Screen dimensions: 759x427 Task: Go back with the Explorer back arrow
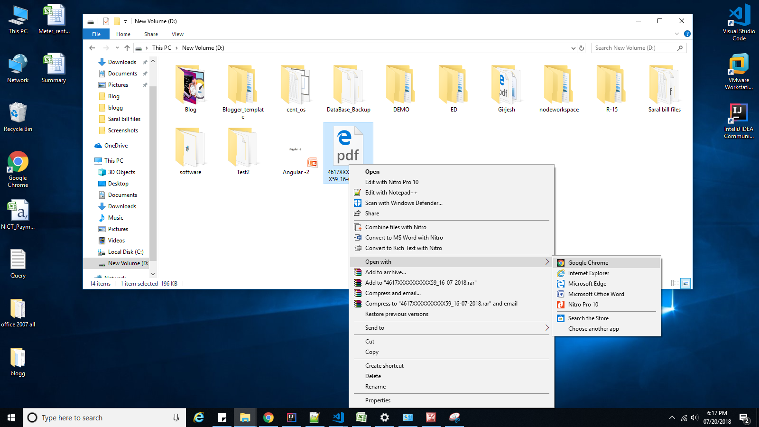(92, 48)
